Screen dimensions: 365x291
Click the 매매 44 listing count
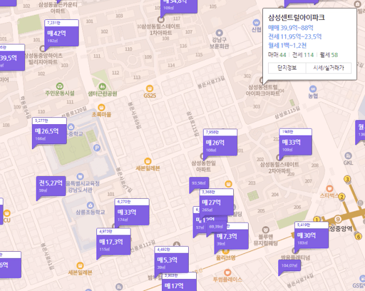277,55
